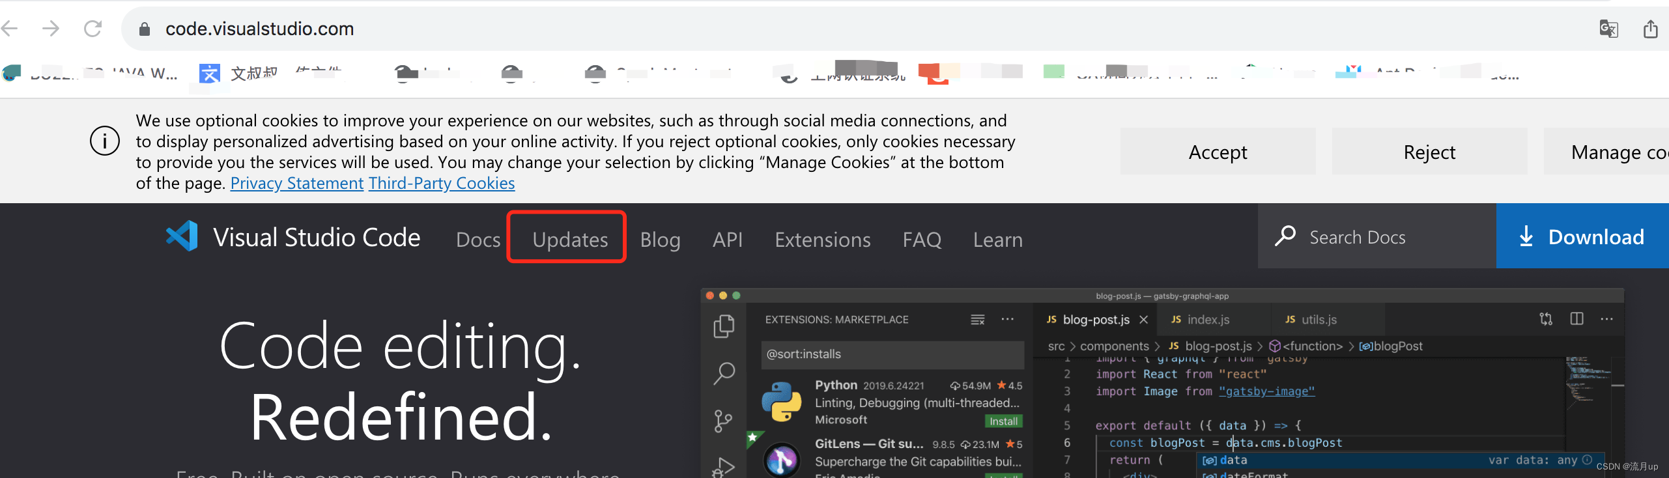The image size is (1669, 478).
Task: Click the split editor icon
Action: click(1576, 319)
